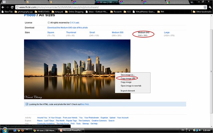213x133 pixels.
Task: Reload the page with the refresh icon
Action: point(12,7)
